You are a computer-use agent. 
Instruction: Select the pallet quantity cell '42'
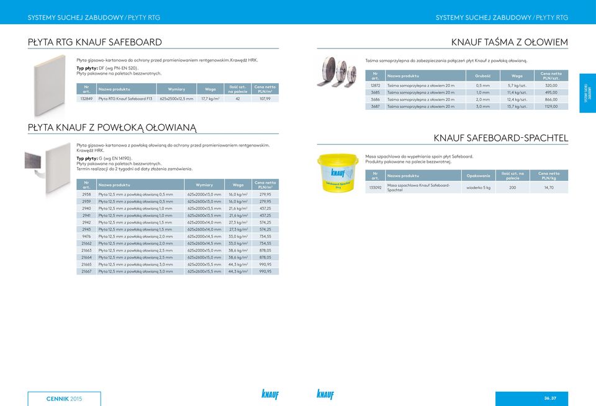point(238,99)
